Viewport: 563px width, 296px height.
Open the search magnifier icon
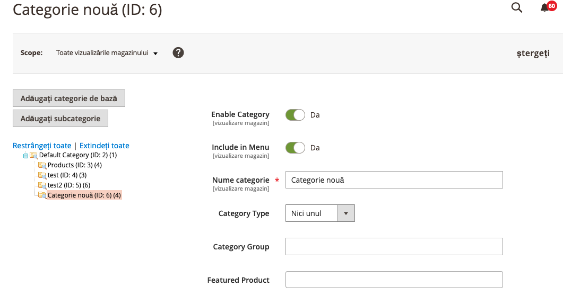coord(517,7)
